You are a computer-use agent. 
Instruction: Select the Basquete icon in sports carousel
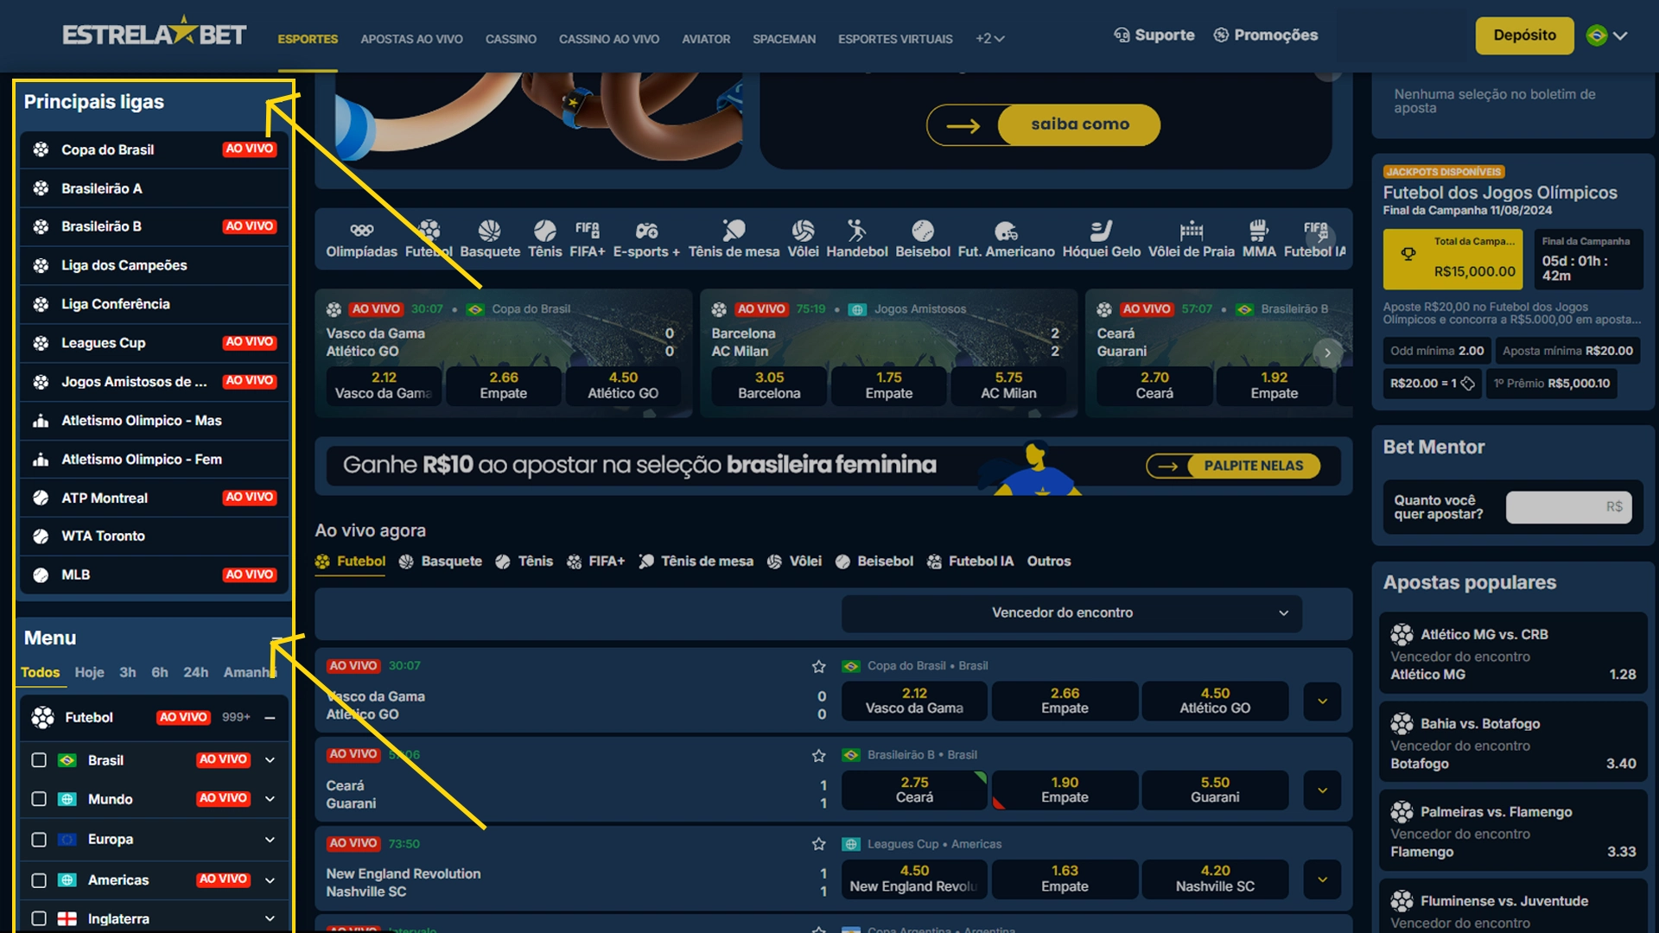tap(490, 238)
